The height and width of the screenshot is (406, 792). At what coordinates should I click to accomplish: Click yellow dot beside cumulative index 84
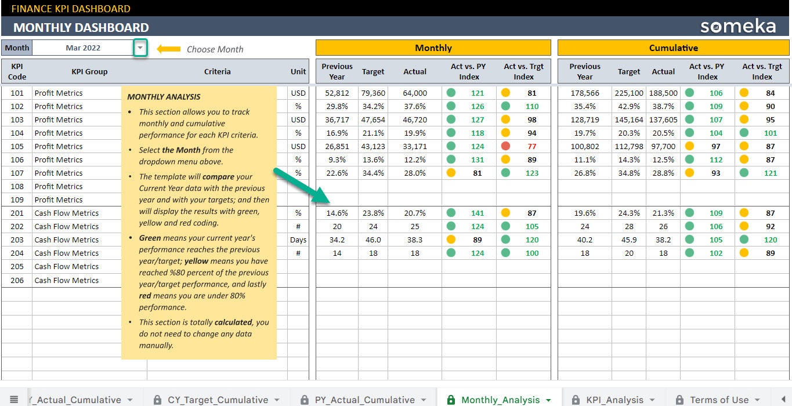(744, 93)
